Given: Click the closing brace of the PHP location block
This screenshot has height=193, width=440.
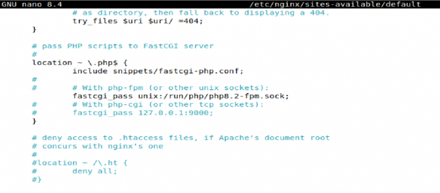Looking at the screenshot, I should click(34, 121).
